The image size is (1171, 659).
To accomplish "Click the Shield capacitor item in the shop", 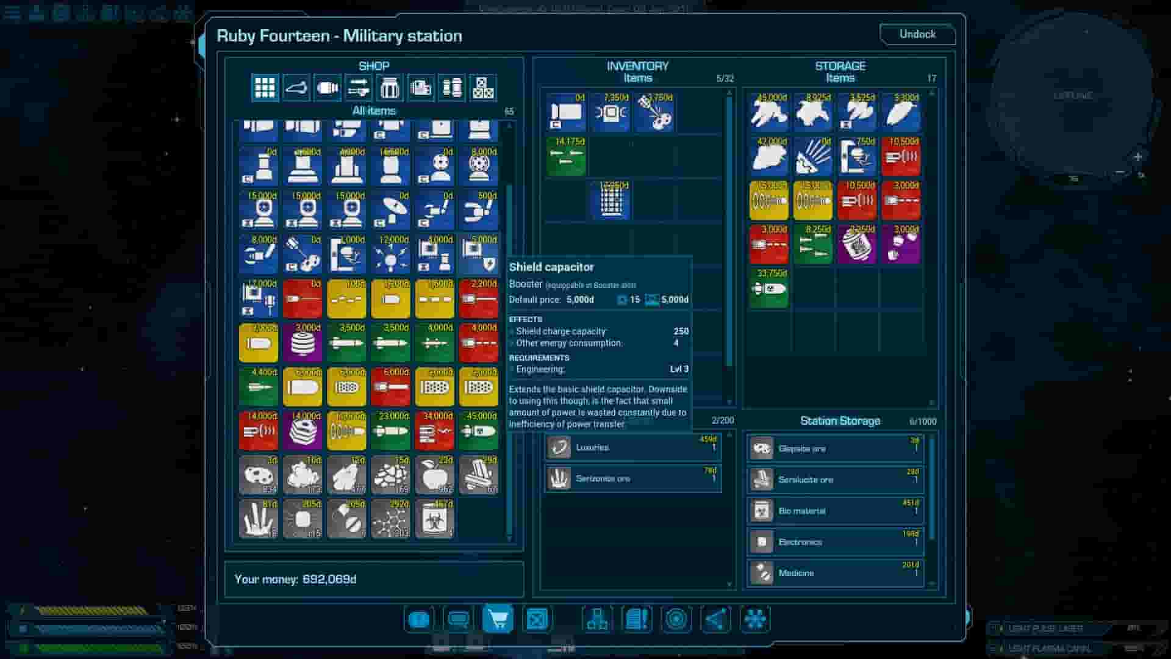I will pyautogui.click(x=478, y=255).
